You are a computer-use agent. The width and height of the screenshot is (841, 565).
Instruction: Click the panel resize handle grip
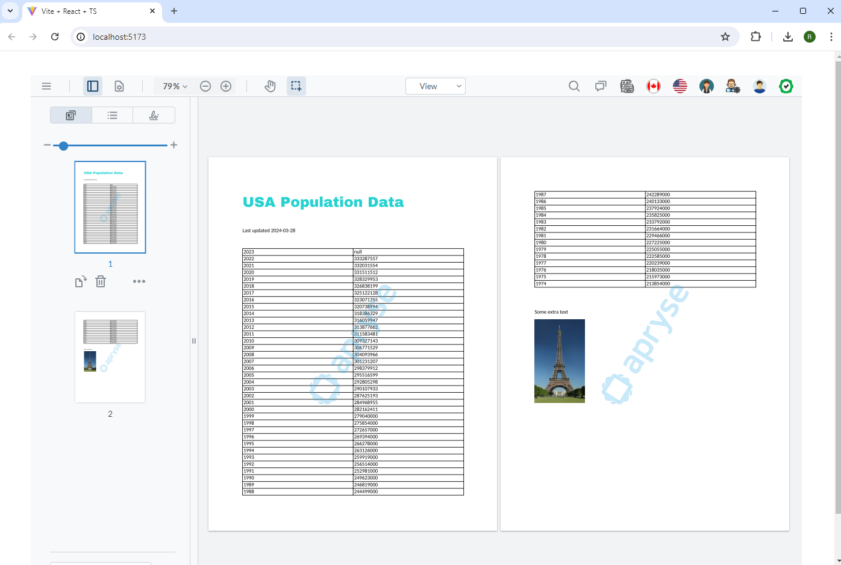194,341
